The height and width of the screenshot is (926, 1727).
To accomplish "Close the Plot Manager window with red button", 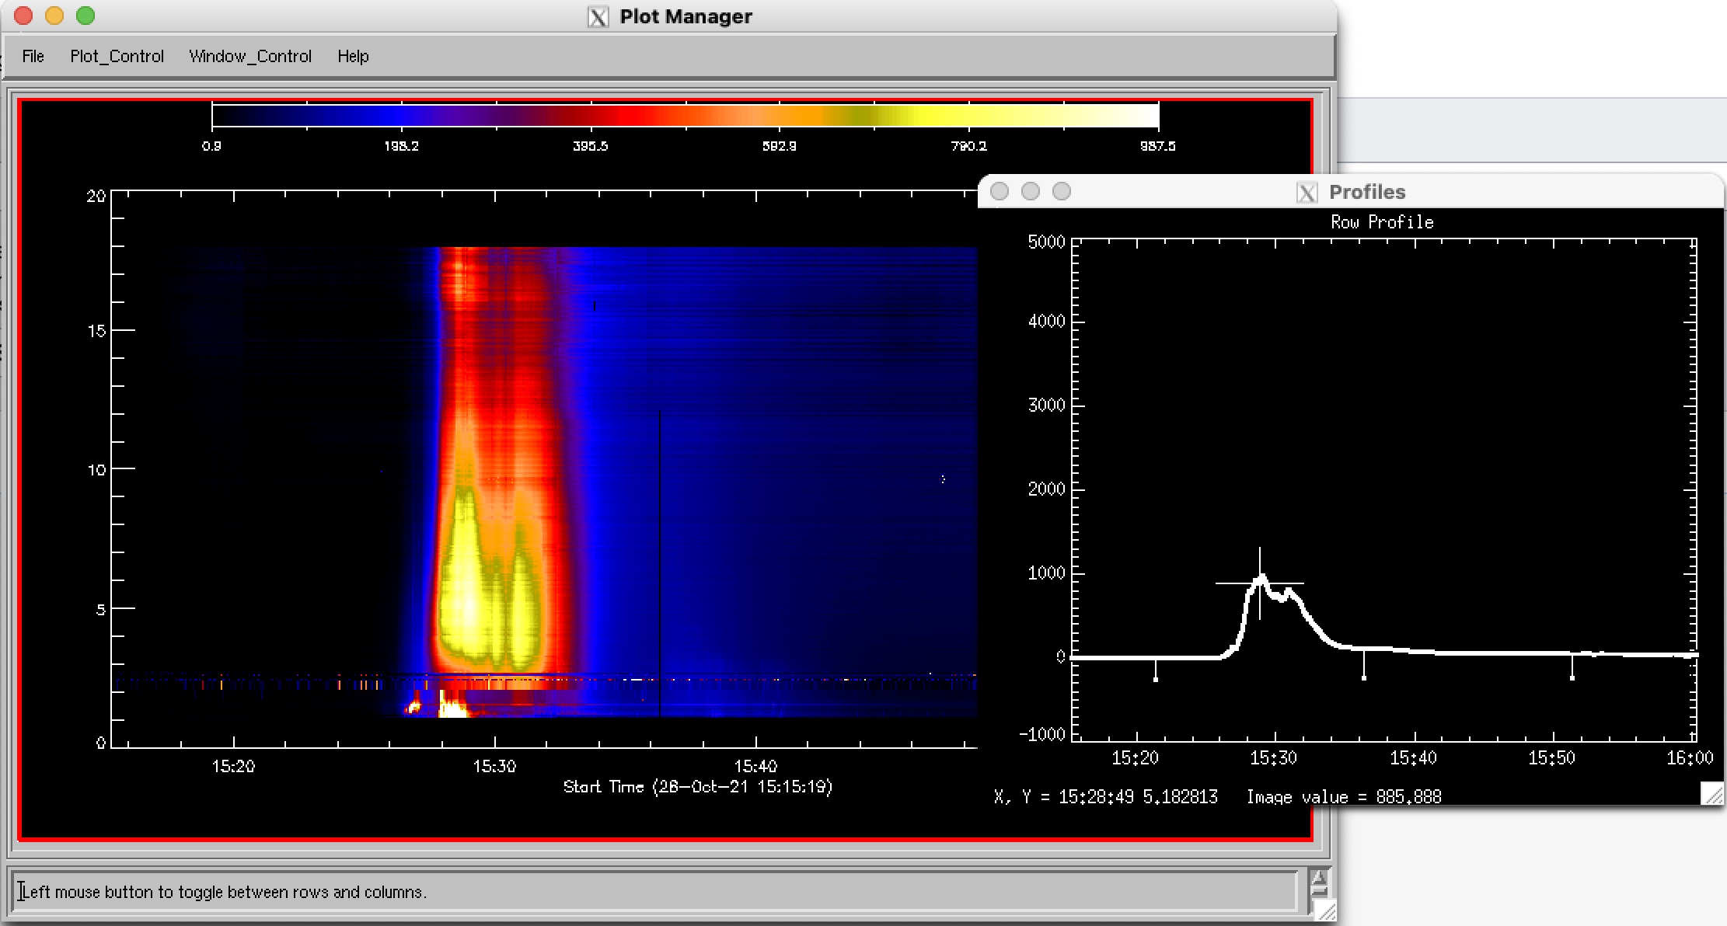I will coord(23,16).
